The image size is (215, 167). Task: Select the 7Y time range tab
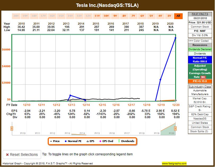(x=133, y=16)
